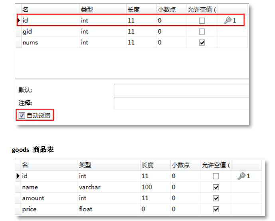Uncheck the allow-null checkbox in the nums row
275x221 pixels.
[x=202, y=42]
